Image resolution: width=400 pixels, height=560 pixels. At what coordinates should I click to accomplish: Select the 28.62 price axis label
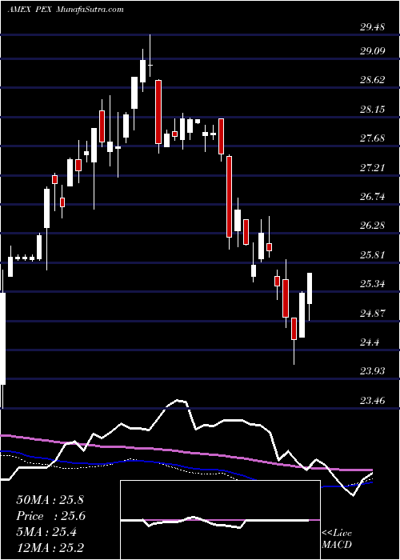coord(373,80)
